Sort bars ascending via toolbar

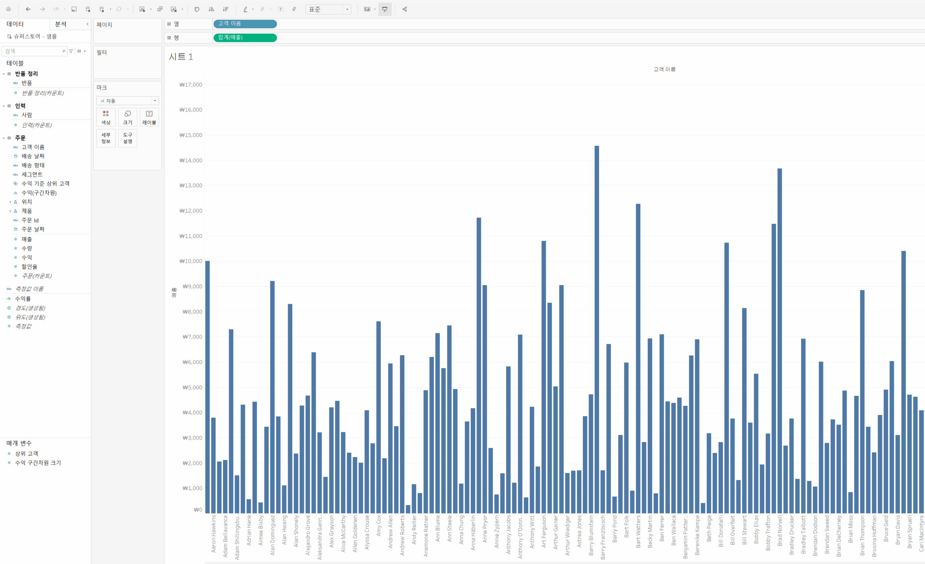(211, 9)
